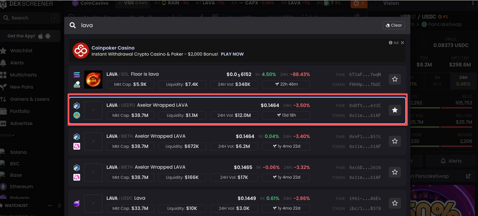Click the Android icon in Get the App

click(48, 36)
